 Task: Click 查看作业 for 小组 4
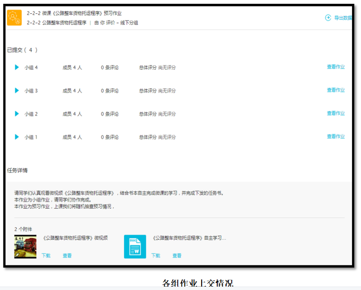(x=335, y=67)
